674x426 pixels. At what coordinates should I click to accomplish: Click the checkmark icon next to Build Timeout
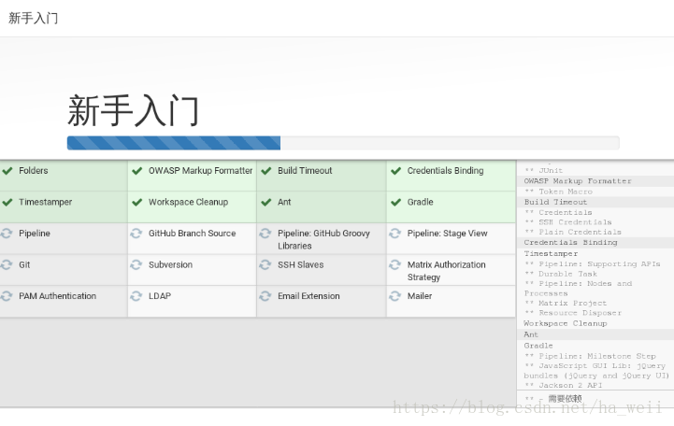click(x=266, y=171)
